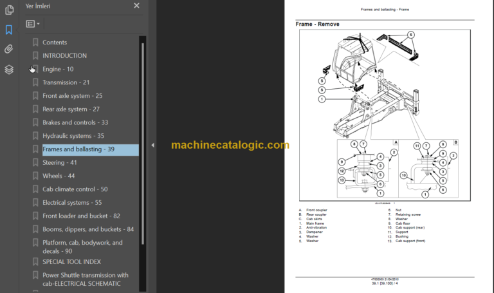Click detail view A of front coupler

pos(368,169)
